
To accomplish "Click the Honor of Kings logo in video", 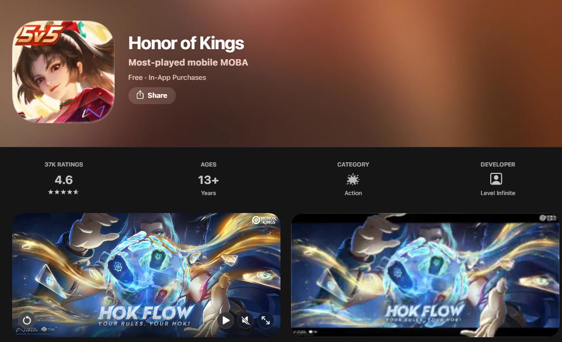I will point(264,220).
